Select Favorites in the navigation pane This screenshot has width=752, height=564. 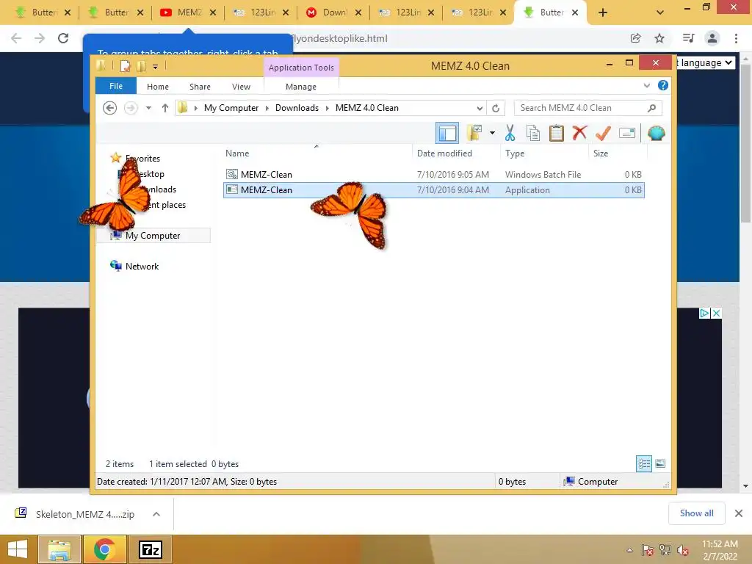(142, 159)
